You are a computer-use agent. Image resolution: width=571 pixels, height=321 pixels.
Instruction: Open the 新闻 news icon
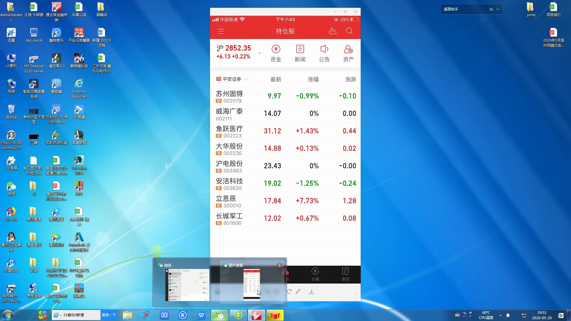point(300,53)
